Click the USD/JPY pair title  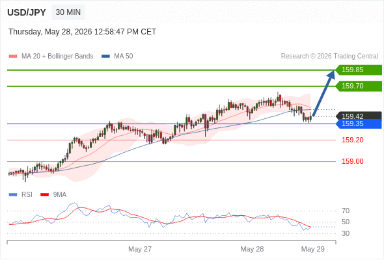click(x=27, y=12)
